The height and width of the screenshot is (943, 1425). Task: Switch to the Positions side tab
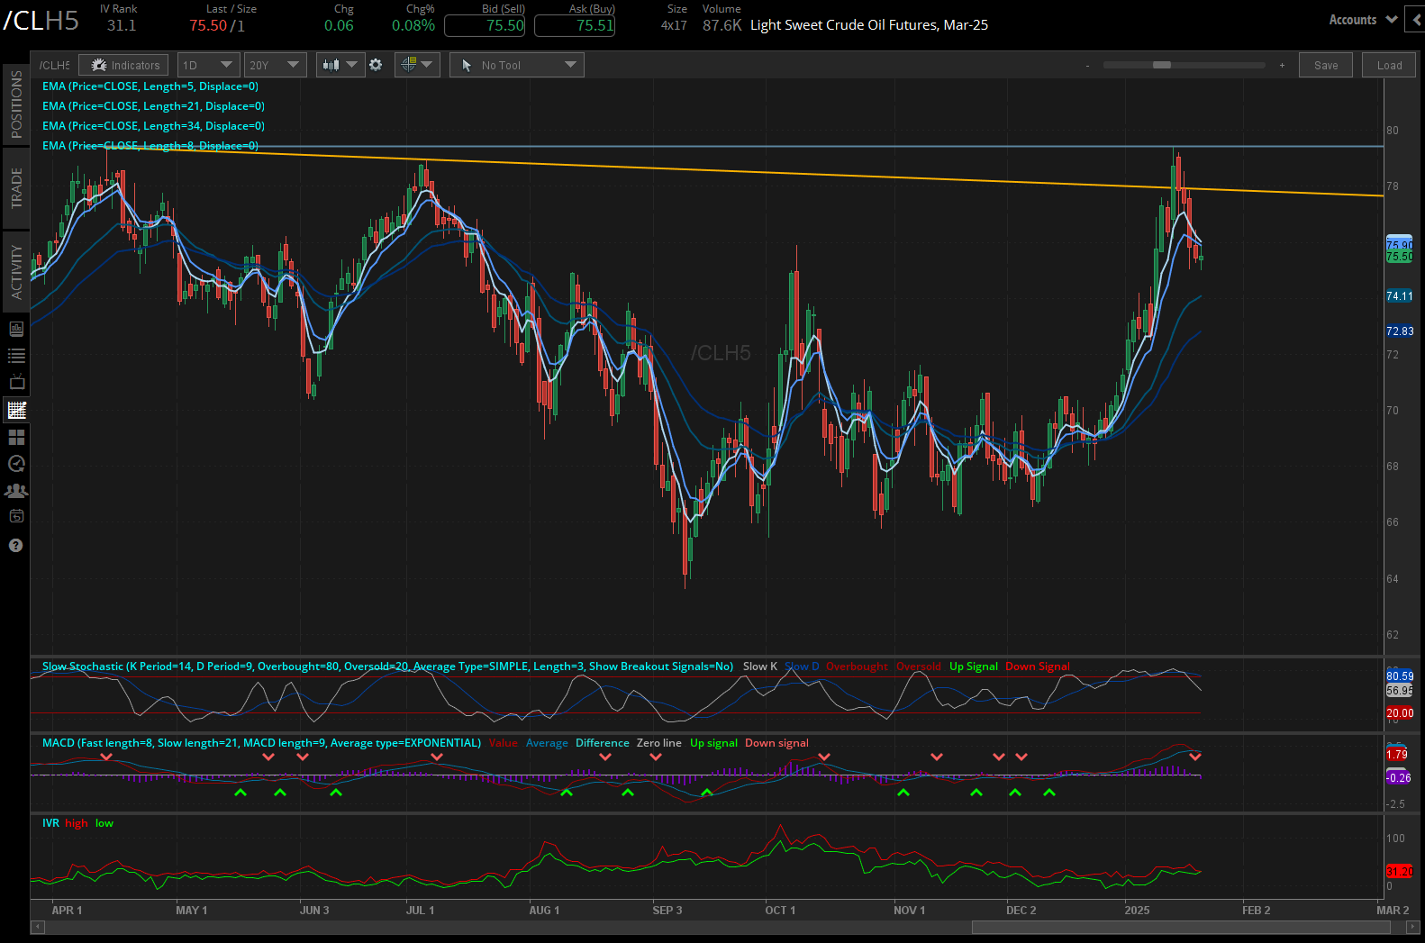pyautogui.click(x=16, y=104)
